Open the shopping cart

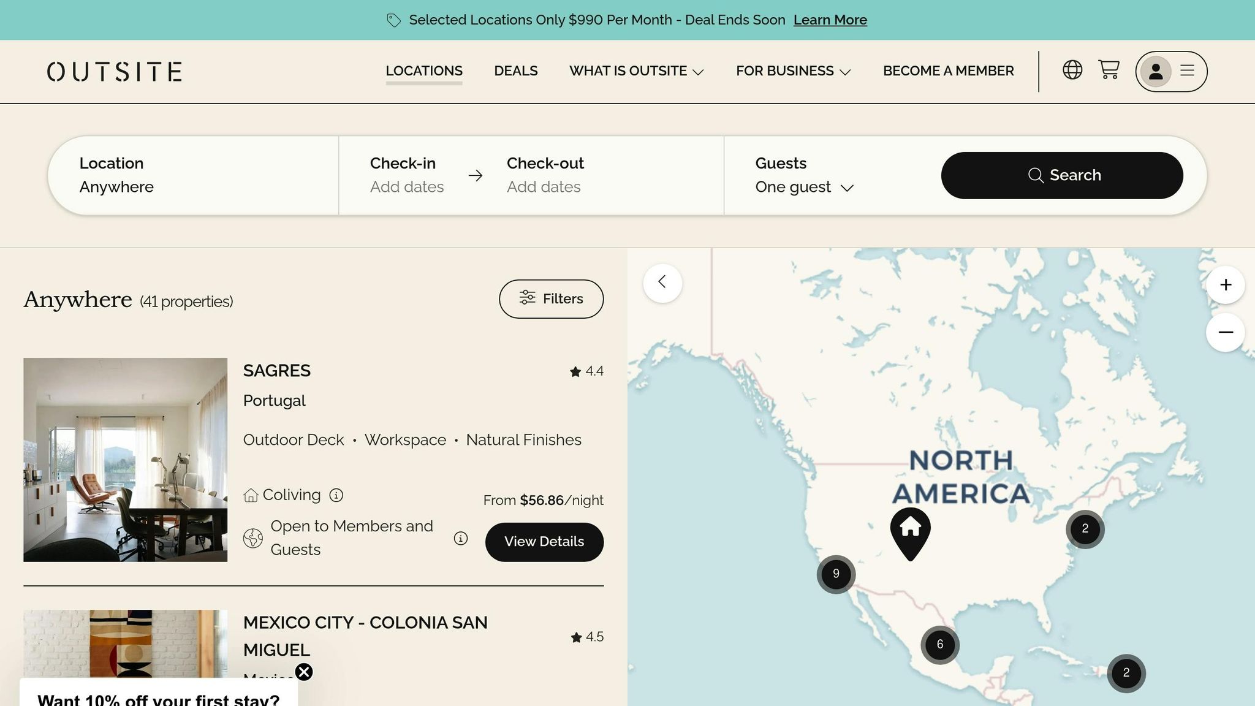tap(1109, 70)
